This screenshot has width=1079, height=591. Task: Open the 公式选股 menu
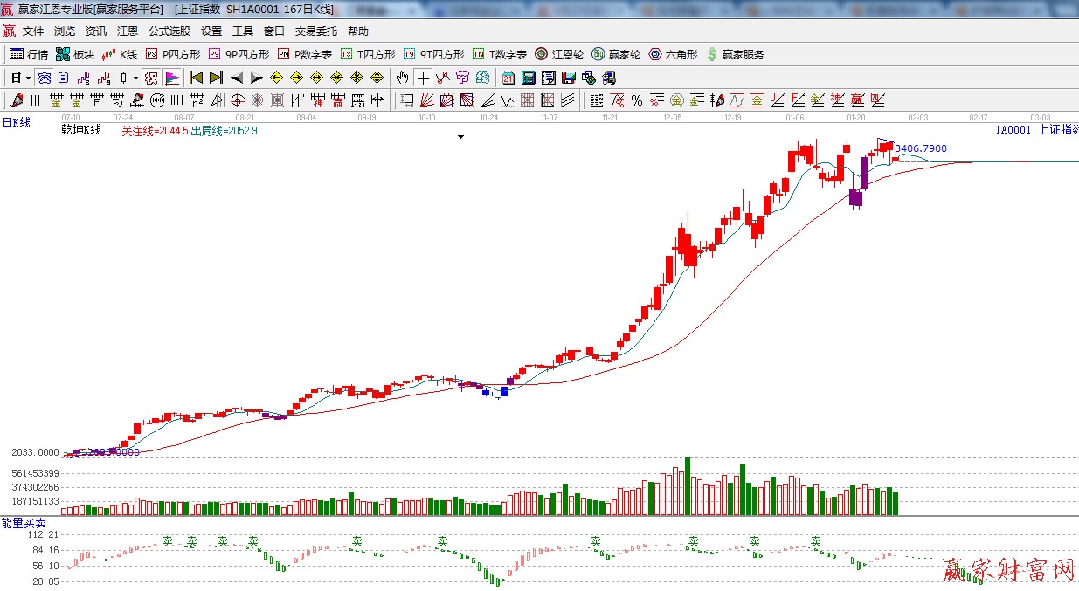point(169,31)
